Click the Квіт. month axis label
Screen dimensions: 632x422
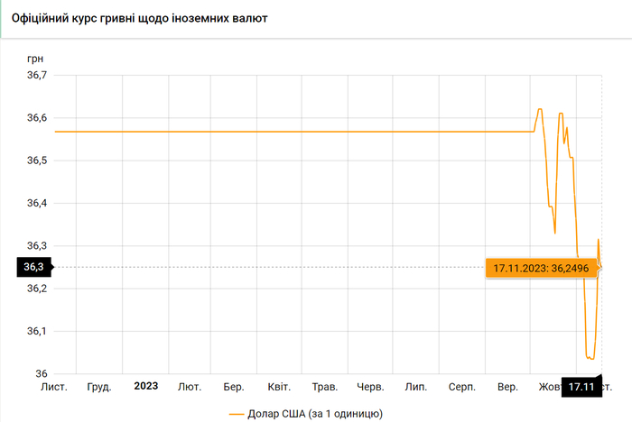pyautogui.click(x=279, y=387)
